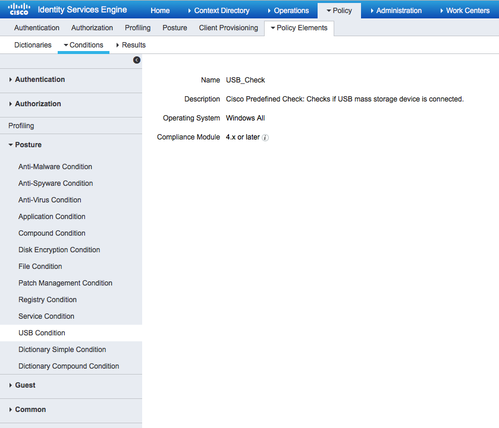Click the 4.x or later value
The image size is (499, 428).
click(x=243, y=137)
